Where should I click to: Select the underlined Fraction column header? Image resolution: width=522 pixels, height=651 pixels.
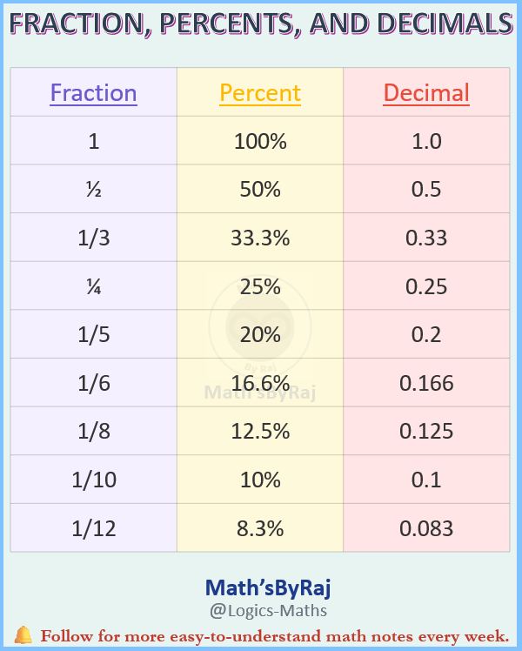pos(93,92)
